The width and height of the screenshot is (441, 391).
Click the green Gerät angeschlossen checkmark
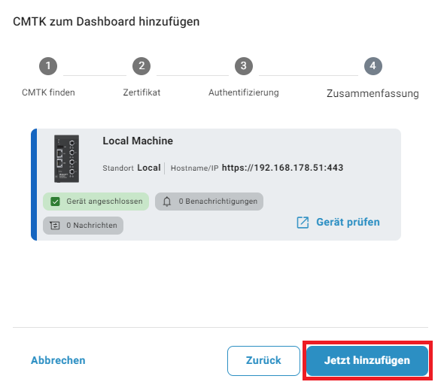[x=55, y=202]
